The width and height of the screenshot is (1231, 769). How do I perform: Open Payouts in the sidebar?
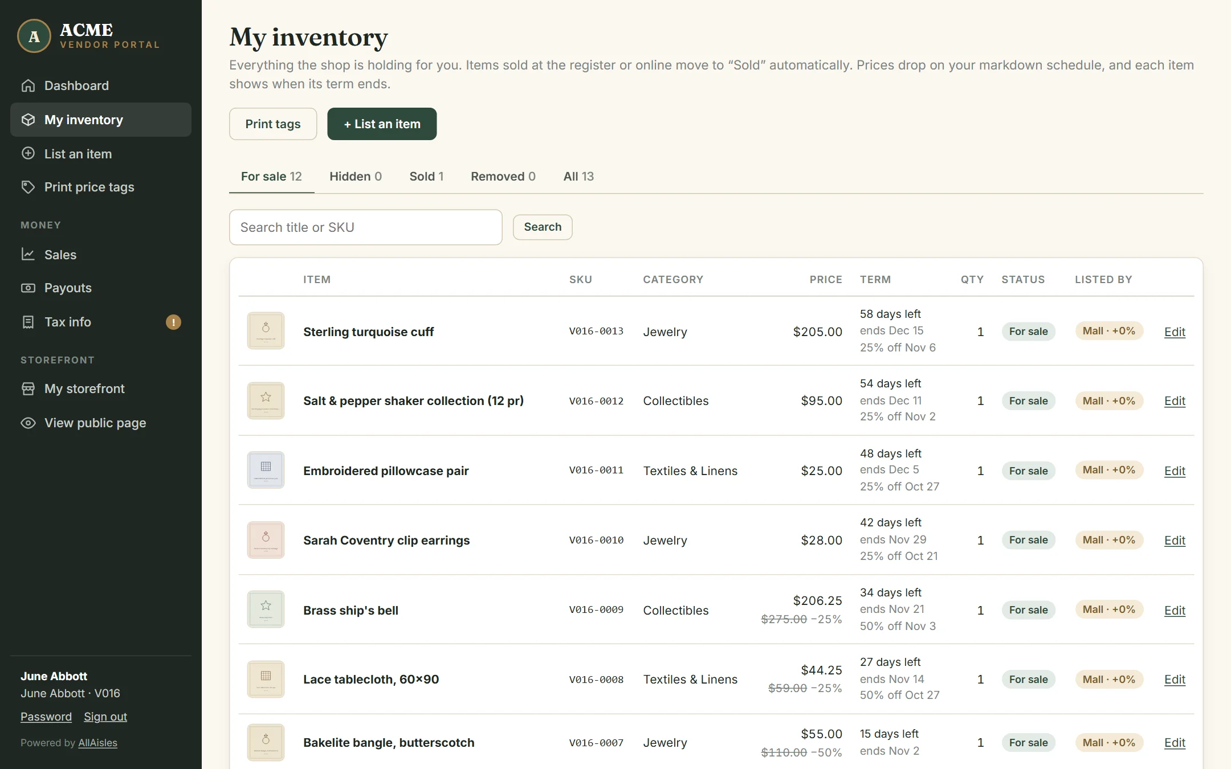[101, 288]
